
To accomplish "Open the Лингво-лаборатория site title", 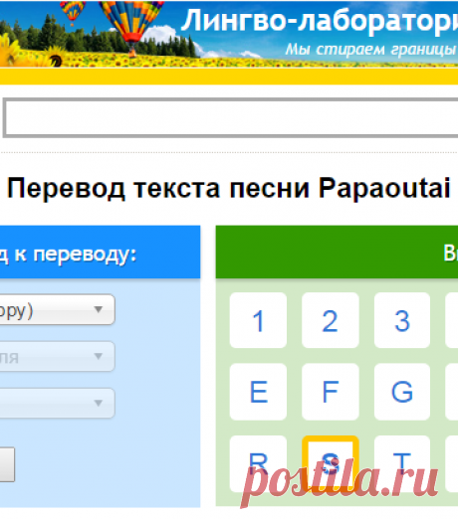I will pos(320,21).
